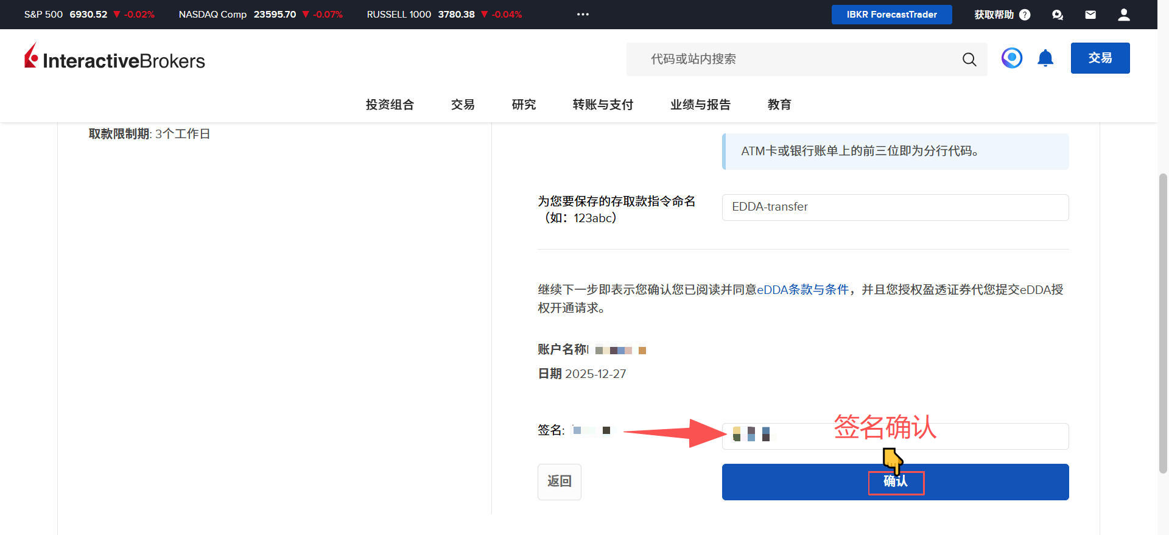The image size is (1169, 535).
Task: Click the IBKR ForecastTrader button
Action: [891, 15]
